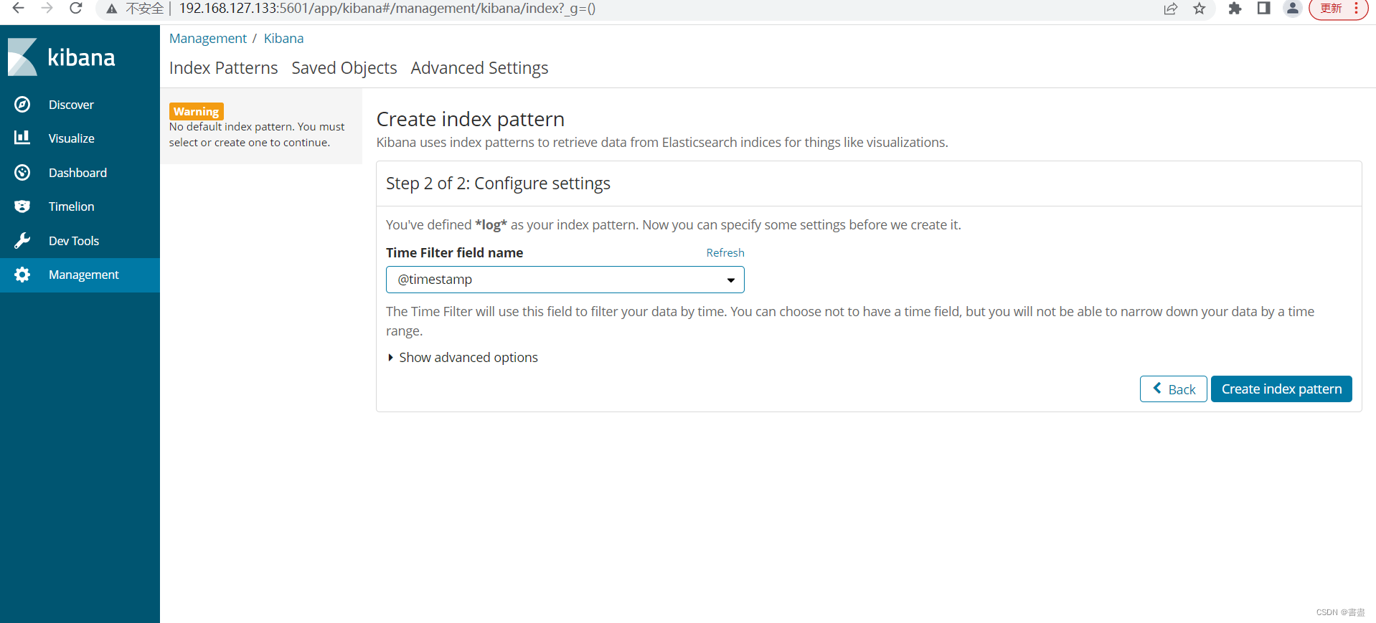Open the browser profile avatar icon
The image size is (1376, 623).
(1292, 9)
